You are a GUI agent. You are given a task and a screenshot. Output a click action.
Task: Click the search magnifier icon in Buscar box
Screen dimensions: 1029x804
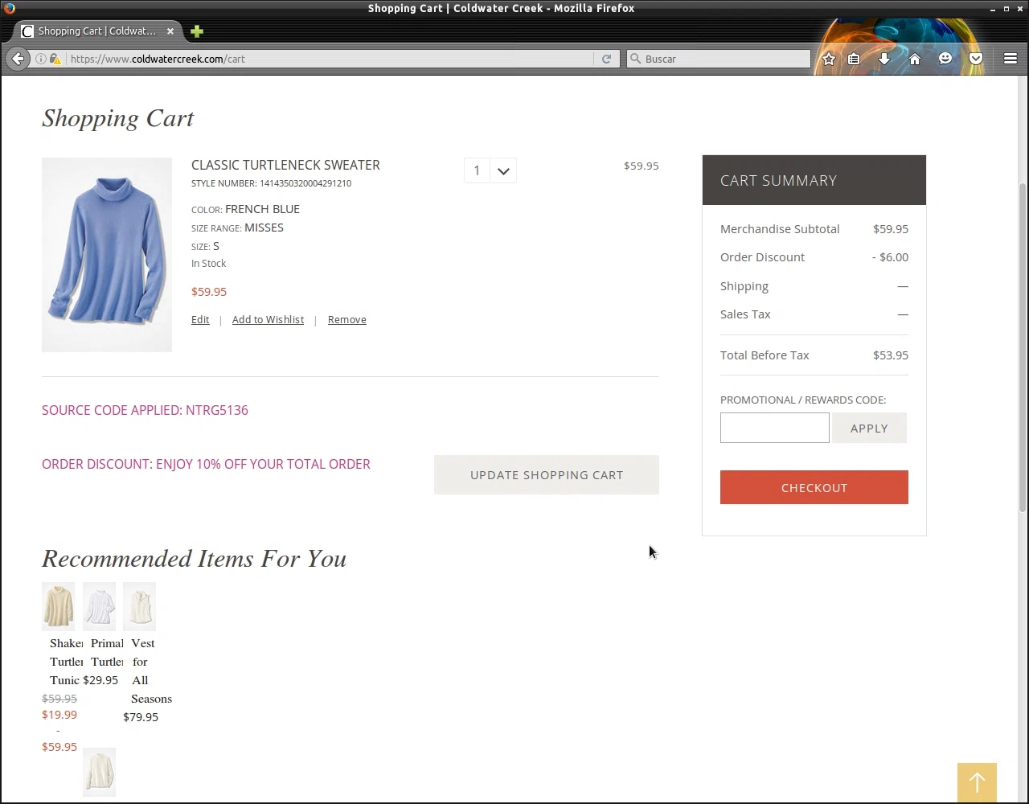coord(635,59)
